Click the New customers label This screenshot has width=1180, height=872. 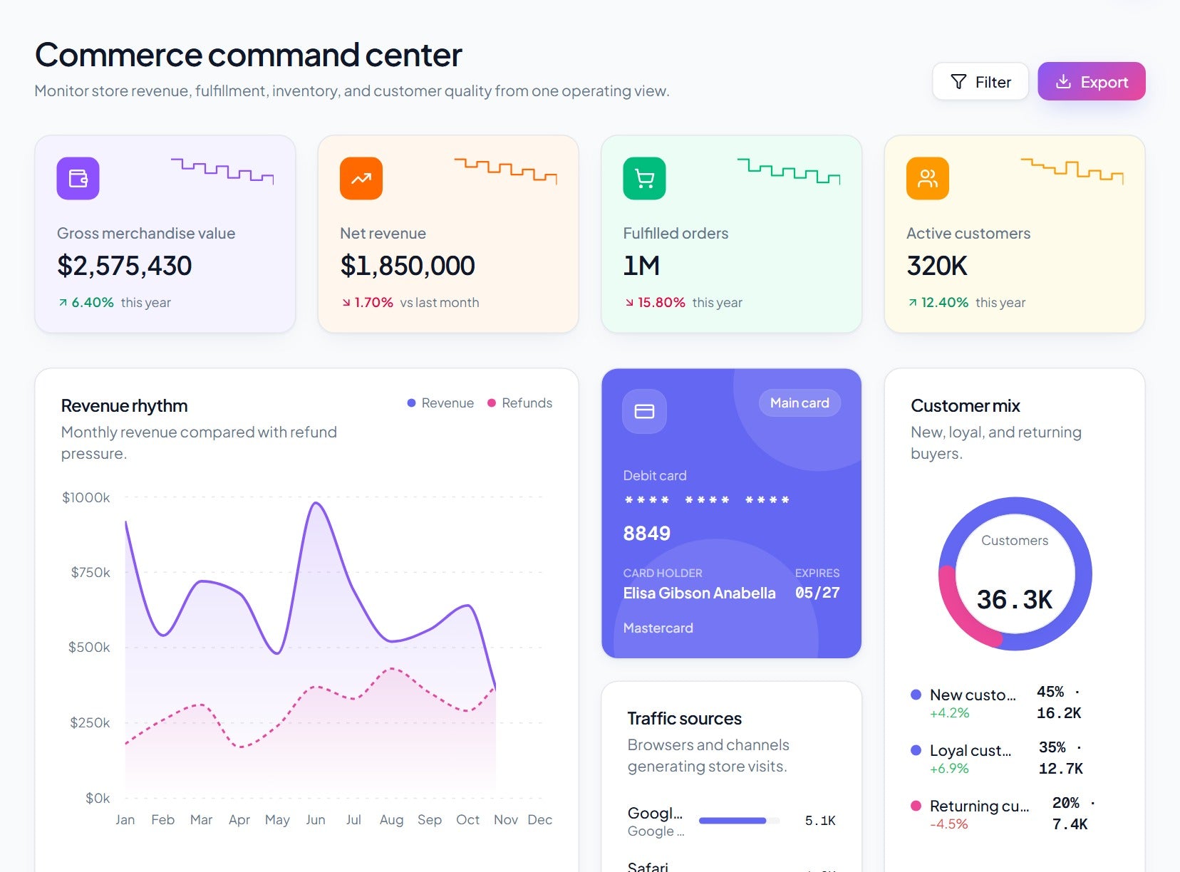coord(973,695)
